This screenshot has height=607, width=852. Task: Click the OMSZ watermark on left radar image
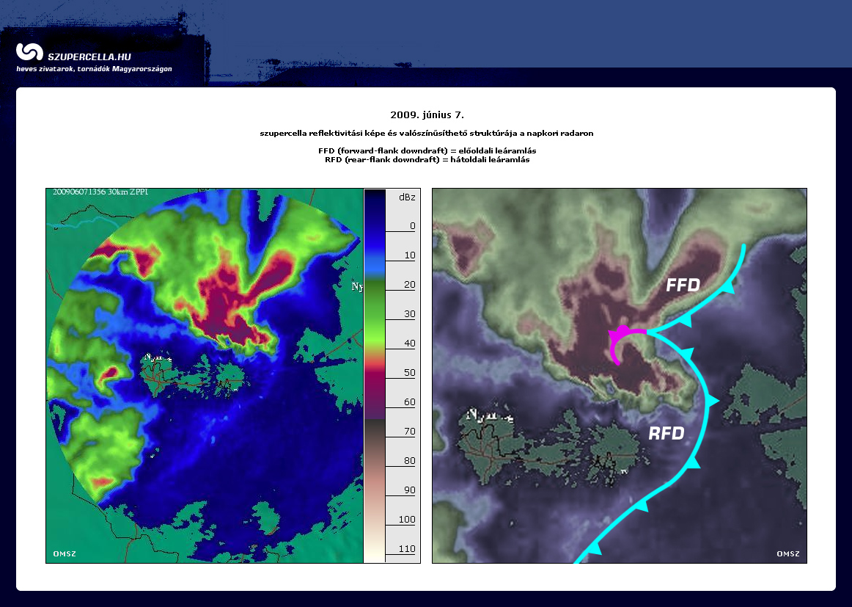[65, 553]
